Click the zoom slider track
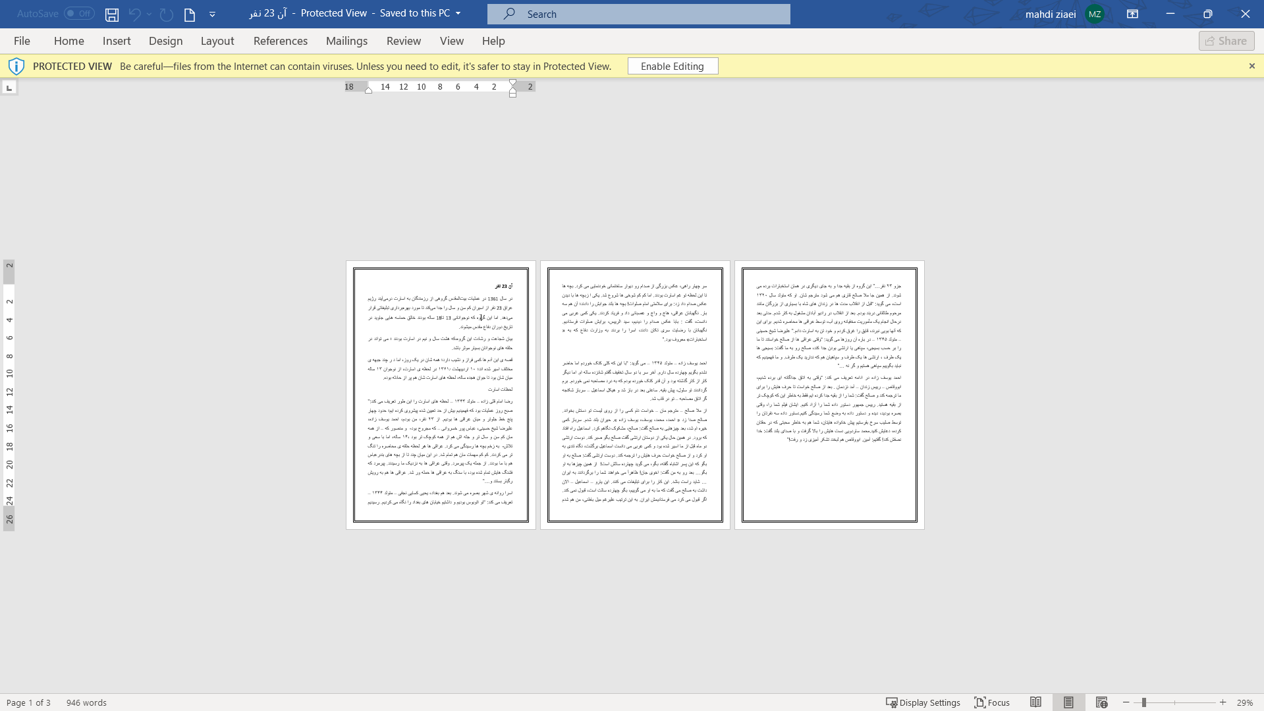 pyautogui.click(x=1174, y=702)
